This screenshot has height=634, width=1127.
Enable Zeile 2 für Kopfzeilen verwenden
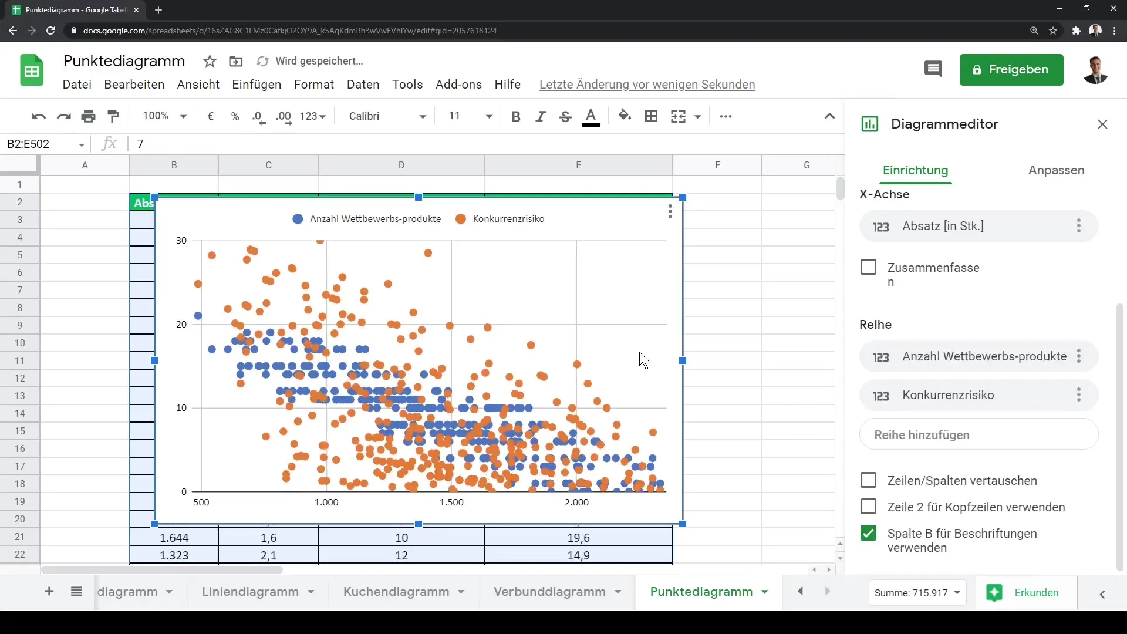[x=868, y=507]
